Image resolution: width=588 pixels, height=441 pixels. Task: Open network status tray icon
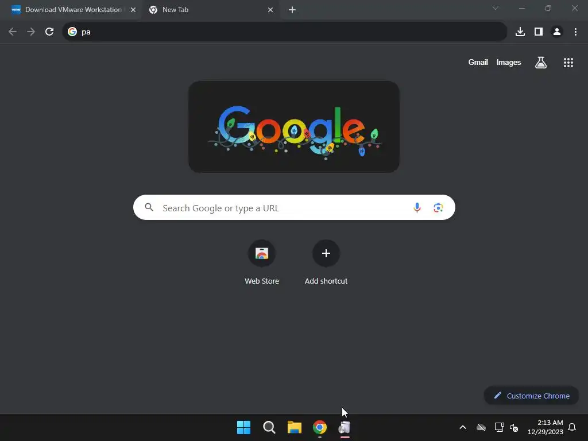point(499,427)
